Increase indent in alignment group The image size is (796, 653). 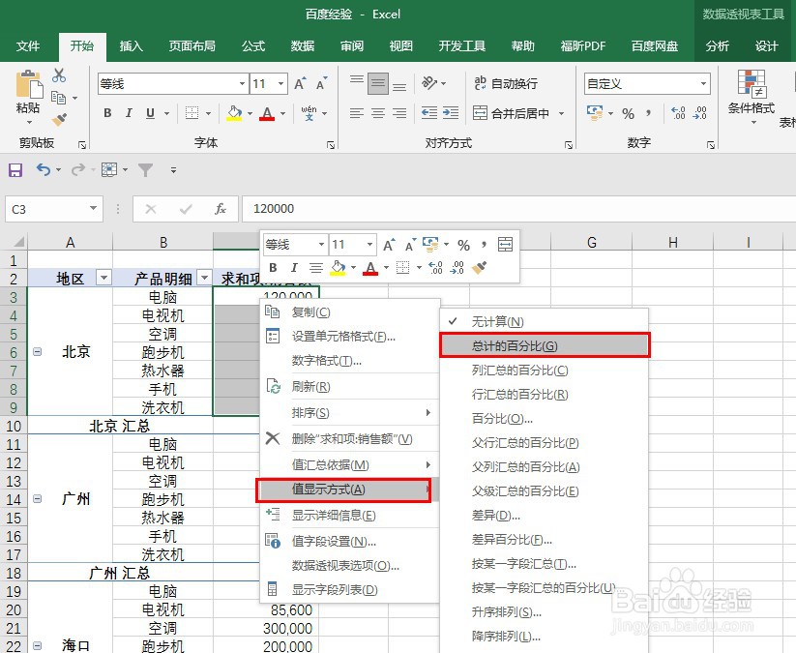point(451,113)
